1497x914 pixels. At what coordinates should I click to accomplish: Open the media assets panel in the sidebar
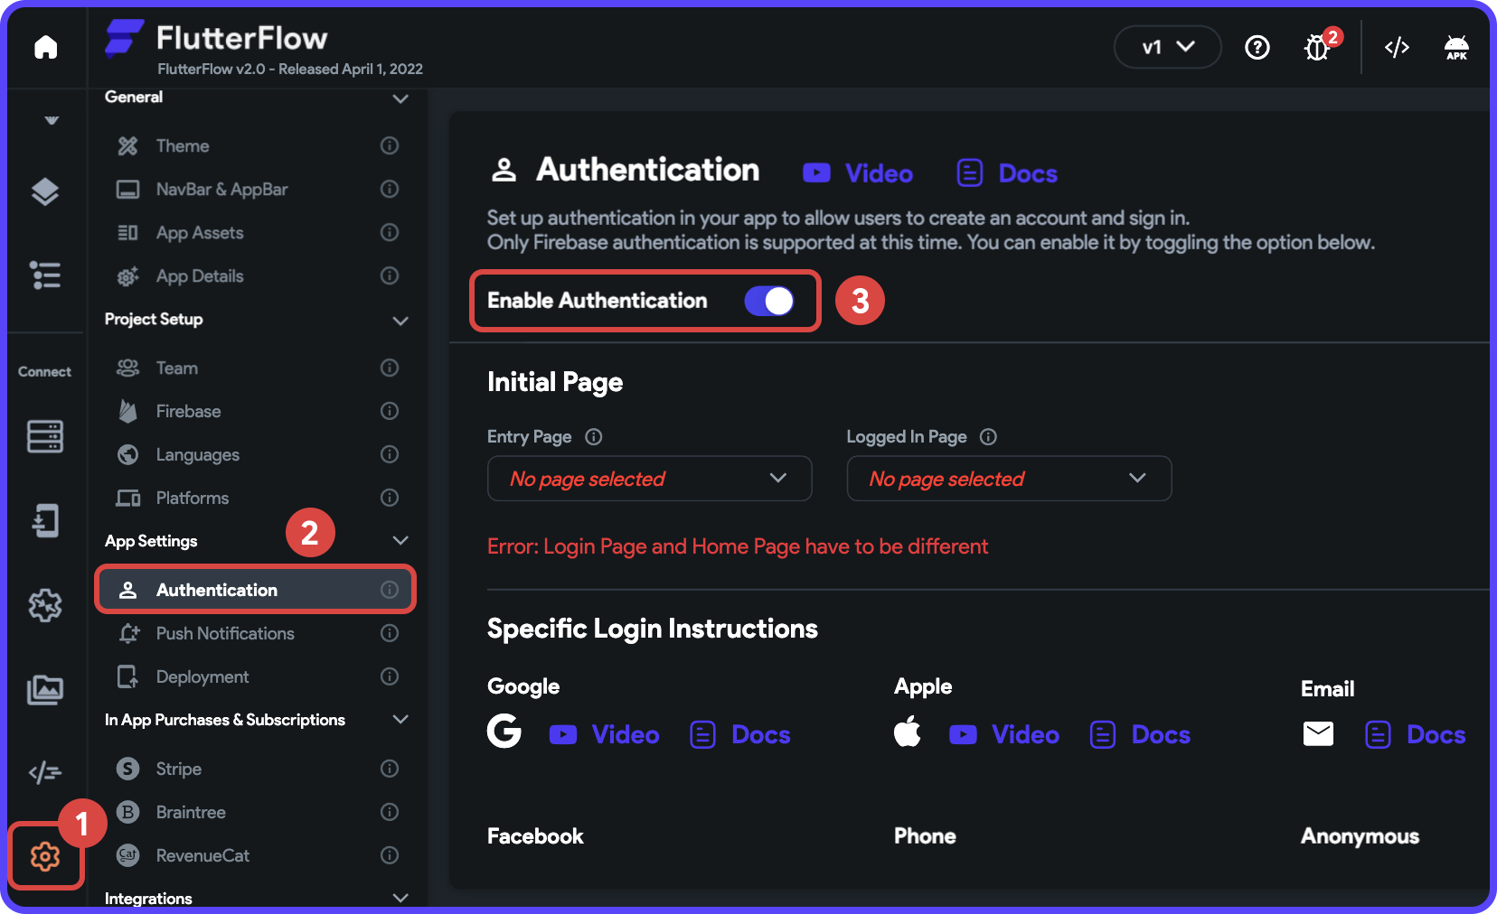coord(46,689)
